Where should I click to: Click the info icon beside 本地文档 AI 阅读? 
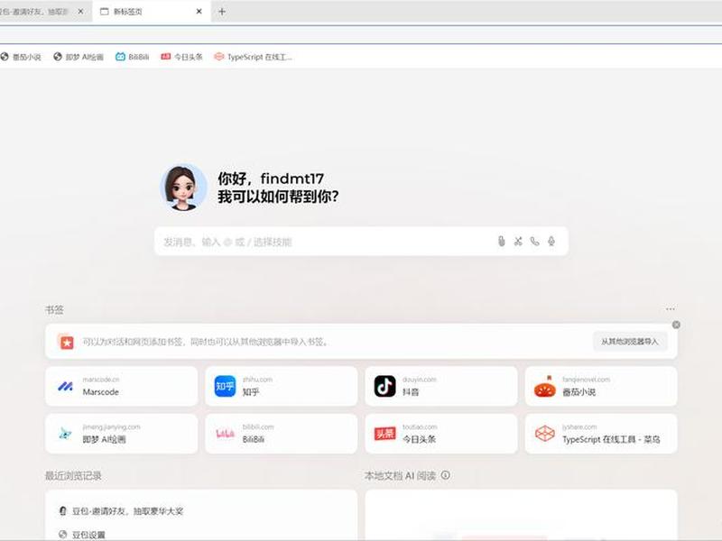pyautogui.click(x=445, y=475)
